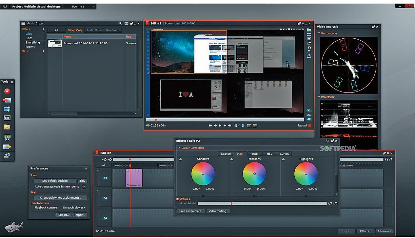This screenshot has width=415, height=238.
Task: Click Set default position button
Action: point(55,181)
